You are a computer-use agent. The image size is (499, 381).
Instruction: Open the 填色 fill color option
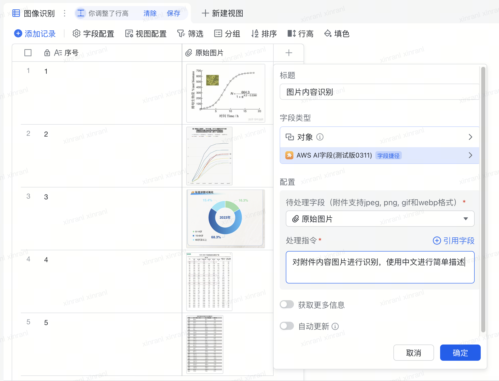(337, 33)
